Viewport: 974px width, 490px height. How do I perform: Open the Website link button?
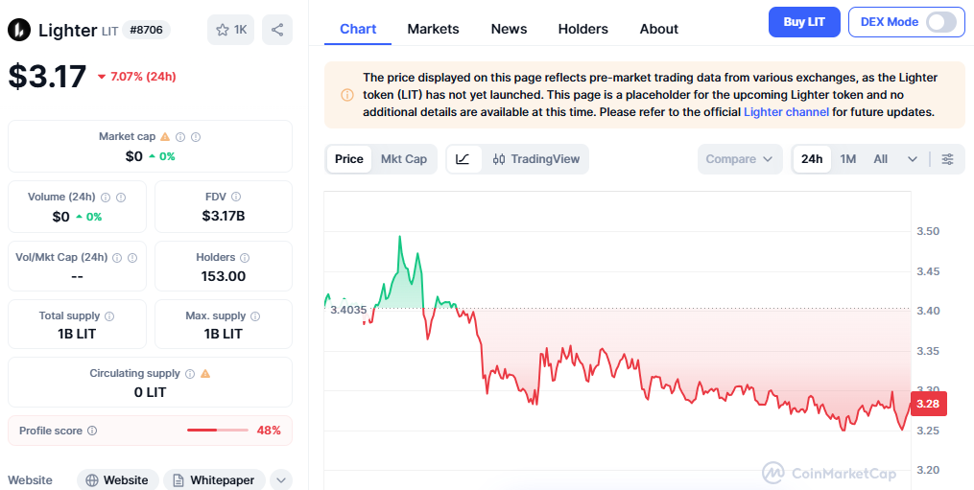click(117, 480)
